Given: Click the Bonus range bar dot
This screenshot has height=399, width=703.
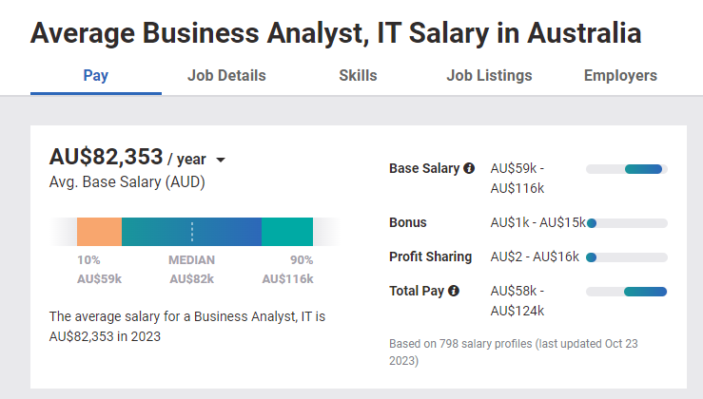Looking at the screenshot, I should click(592, 223).
